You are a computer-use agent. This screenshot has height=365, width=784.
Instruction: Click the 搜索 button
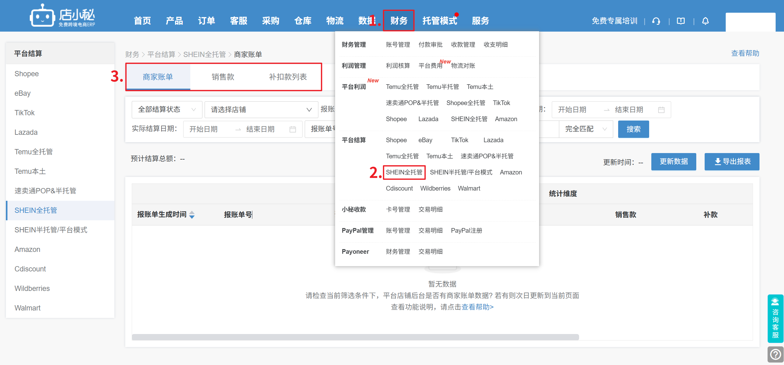point(633,129)
